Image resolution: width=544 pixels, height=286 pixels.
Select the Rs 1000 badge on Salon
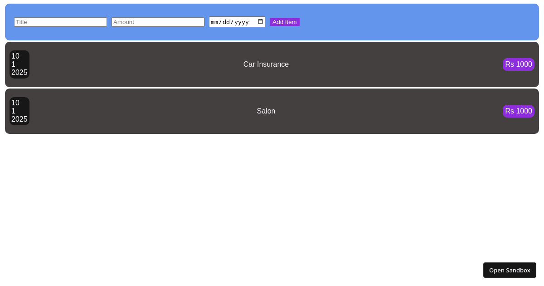tap(519, 111)
